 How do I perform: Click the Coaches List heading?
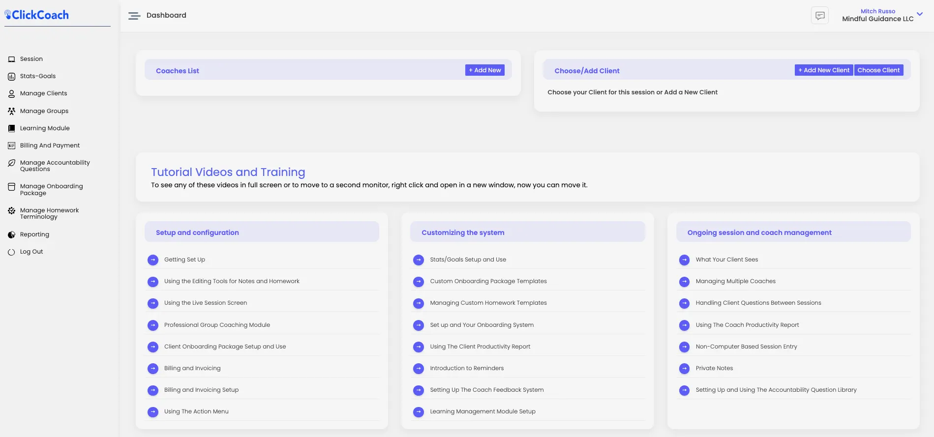click(178, 71)
